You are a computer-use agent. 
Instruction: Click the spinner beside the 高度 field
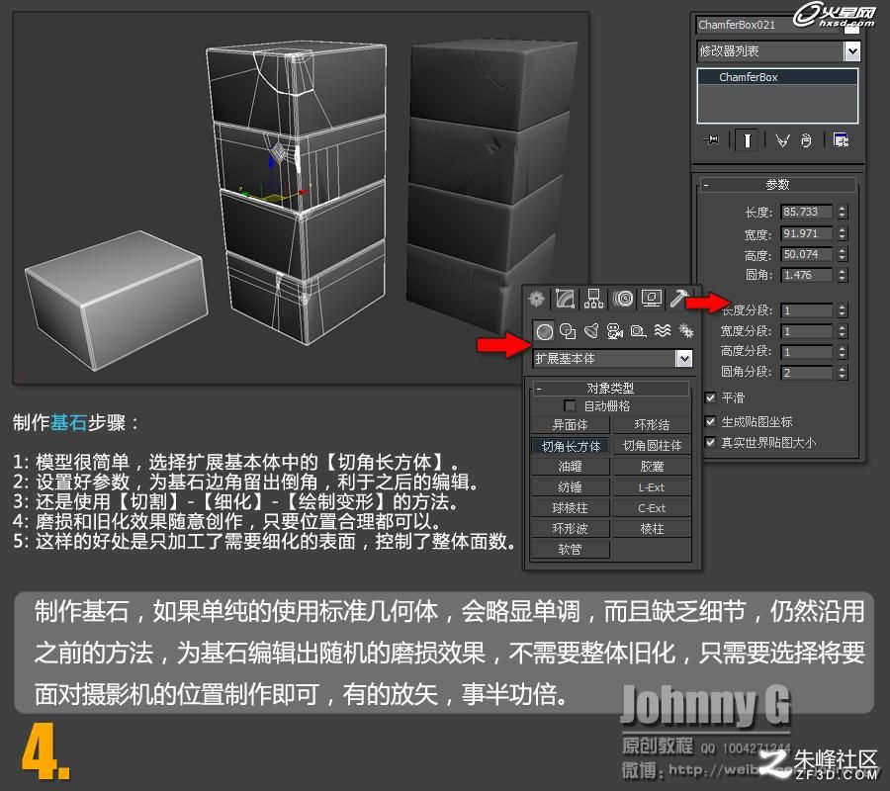pos(843,254)
